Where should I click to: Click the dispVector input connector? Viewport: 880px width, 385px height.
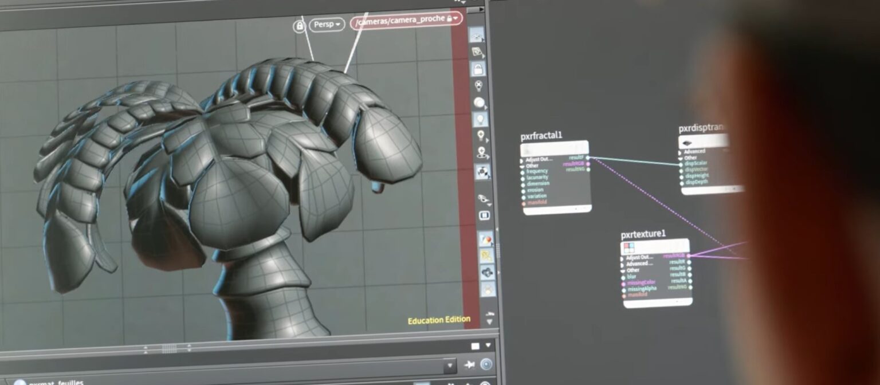point(681,170)
